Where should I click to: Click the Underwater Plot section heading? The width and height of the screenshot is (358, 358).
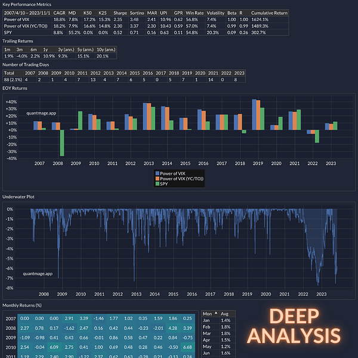point(18,197)
